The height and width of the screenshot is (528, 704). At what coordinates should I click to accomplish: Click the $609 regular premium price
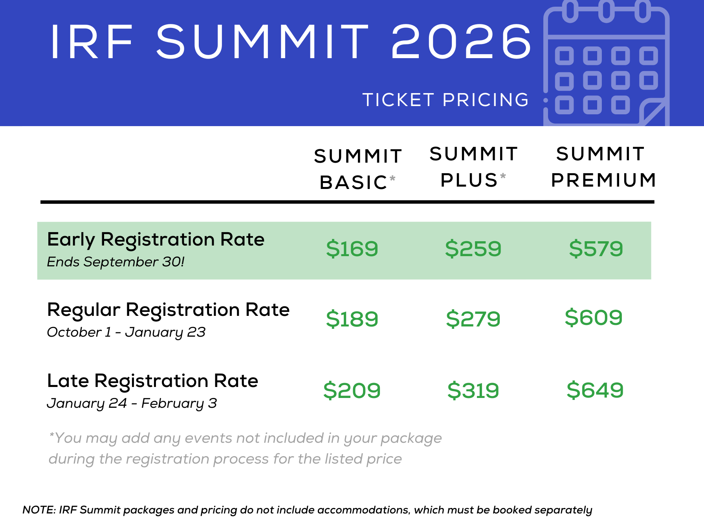(594, 317)
